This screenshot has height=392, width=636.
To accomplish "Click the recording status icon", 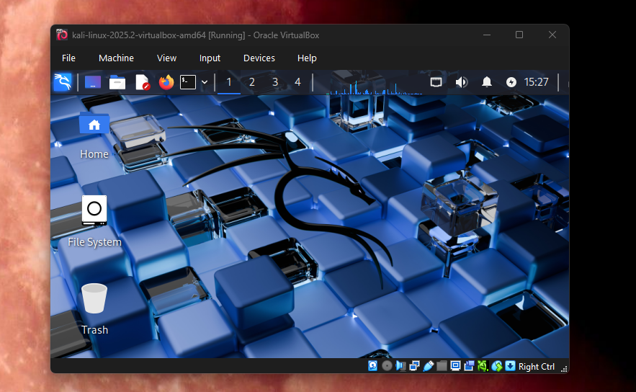I will pos(470,366).
